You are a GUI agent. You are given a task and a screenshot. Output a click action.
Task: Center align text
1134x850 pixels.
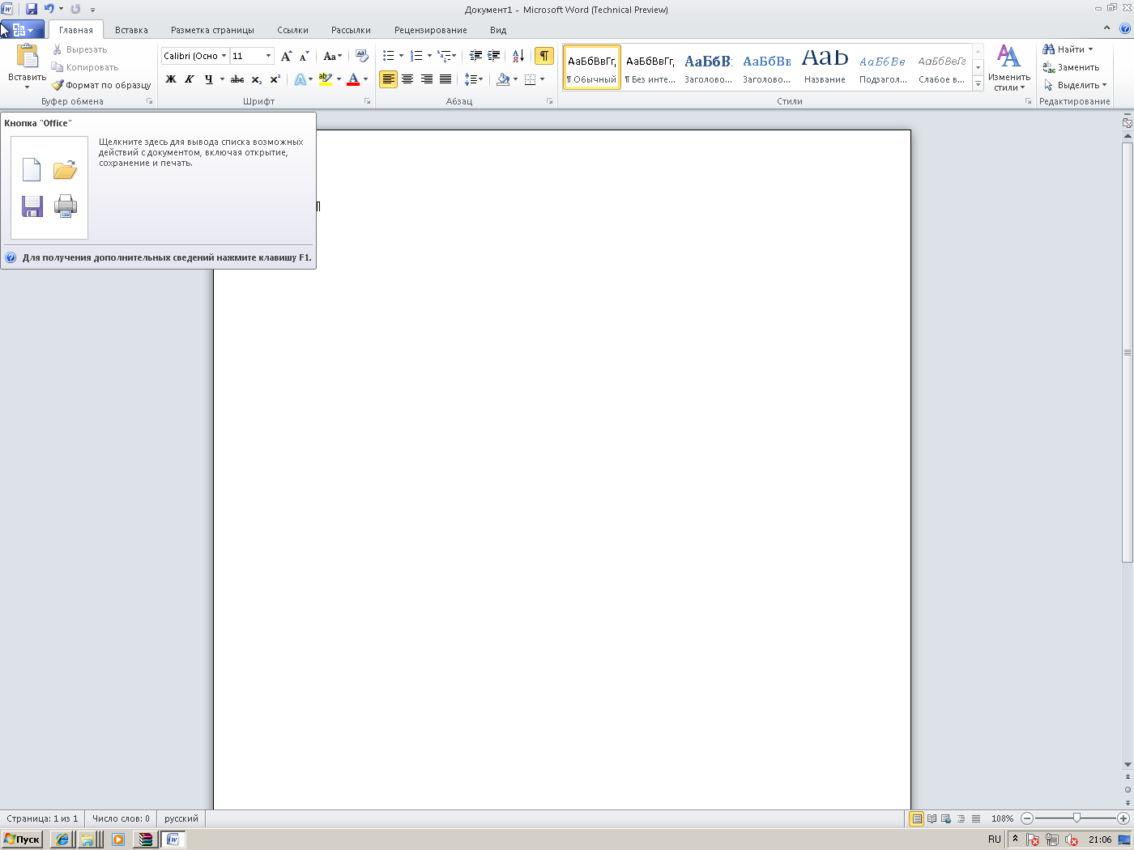point(407,79)
